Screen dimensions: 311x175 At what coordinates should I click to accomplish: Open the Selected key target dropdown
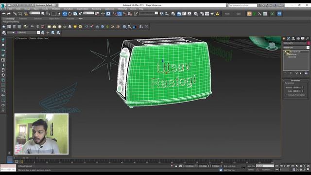pos(265,166)
